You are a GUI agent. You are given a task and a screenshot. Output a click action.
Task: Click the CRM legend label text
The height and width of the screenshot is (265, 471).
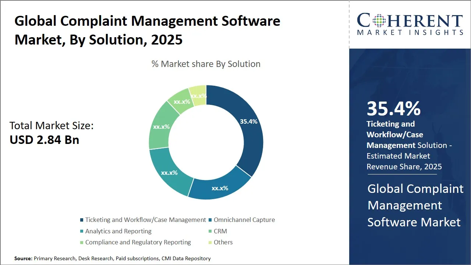coord(220,231)
